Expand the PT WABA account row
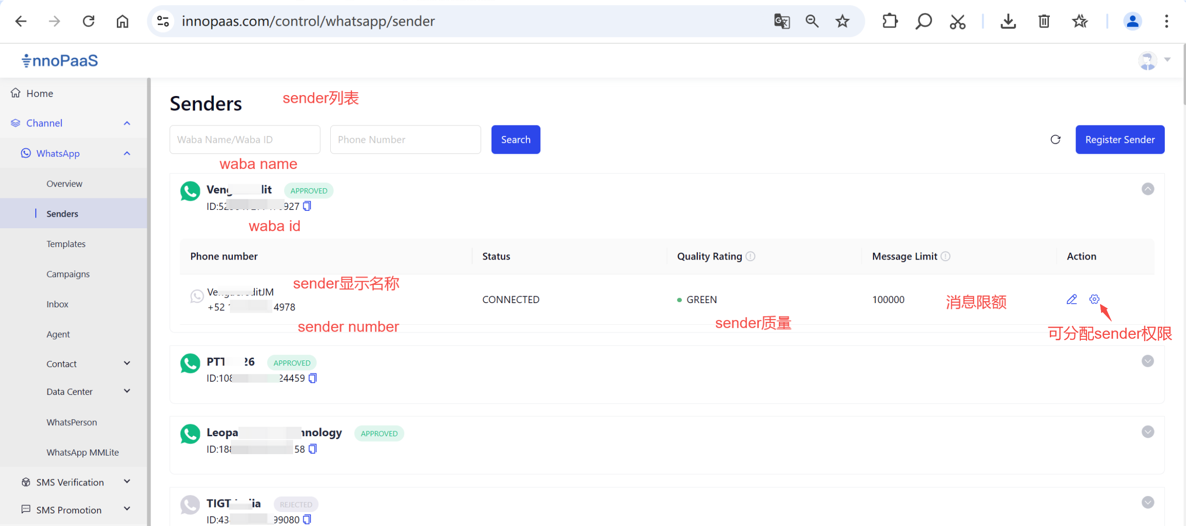 [1148, 361]
